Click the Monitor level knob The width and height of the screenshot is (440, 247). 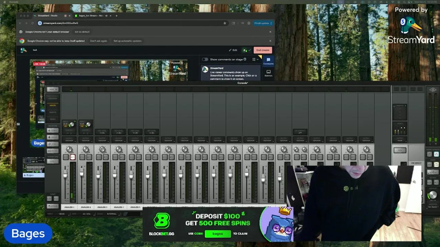pos(432,195)
